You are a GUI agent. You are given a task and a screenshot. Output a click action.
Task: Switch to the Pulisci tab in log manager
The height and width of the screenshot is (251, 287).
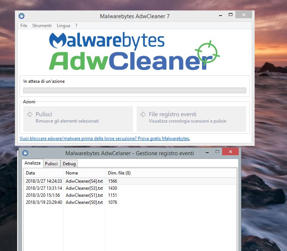51,163
